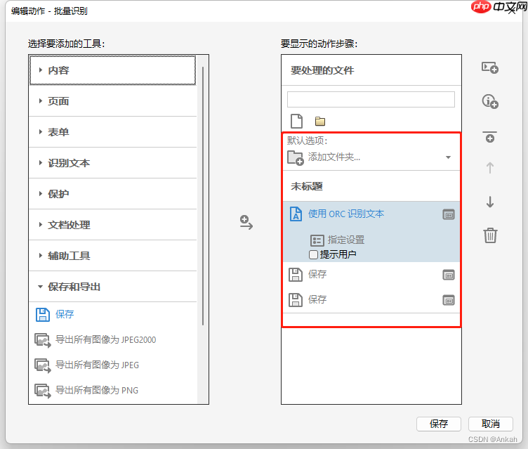Delete selected step with trash icon

pyautogui.click(x=490, y=235)
